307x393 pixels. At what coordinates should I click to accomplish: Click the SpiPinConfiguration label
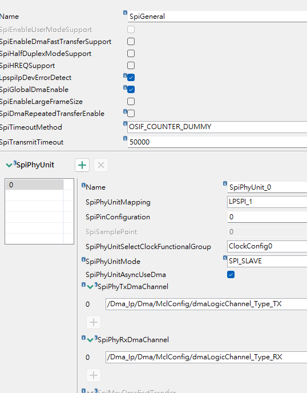118,217
